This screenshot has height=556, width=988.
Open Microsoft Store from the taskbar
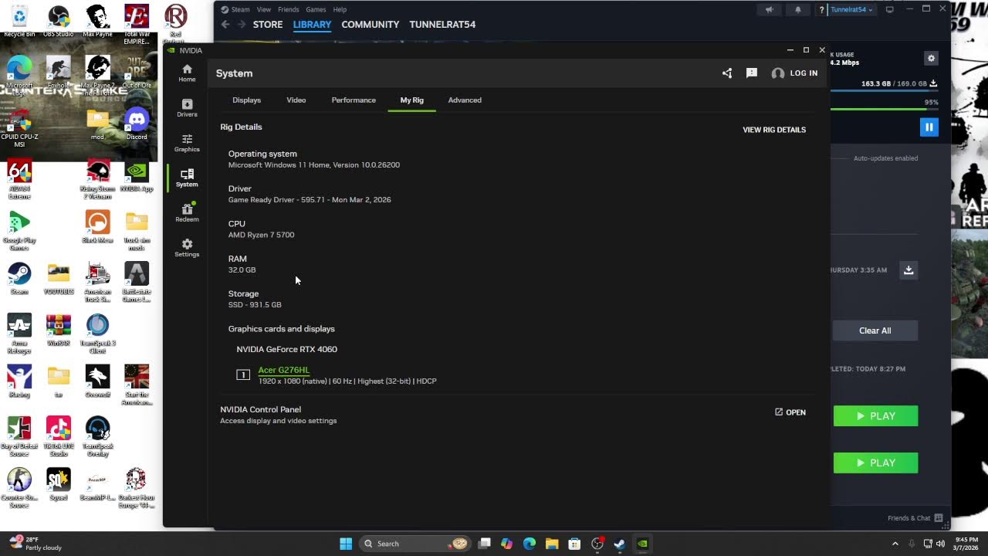574,544
